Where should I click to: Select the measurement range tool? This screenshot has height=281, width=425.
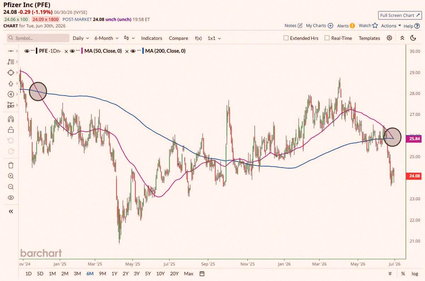10,105
